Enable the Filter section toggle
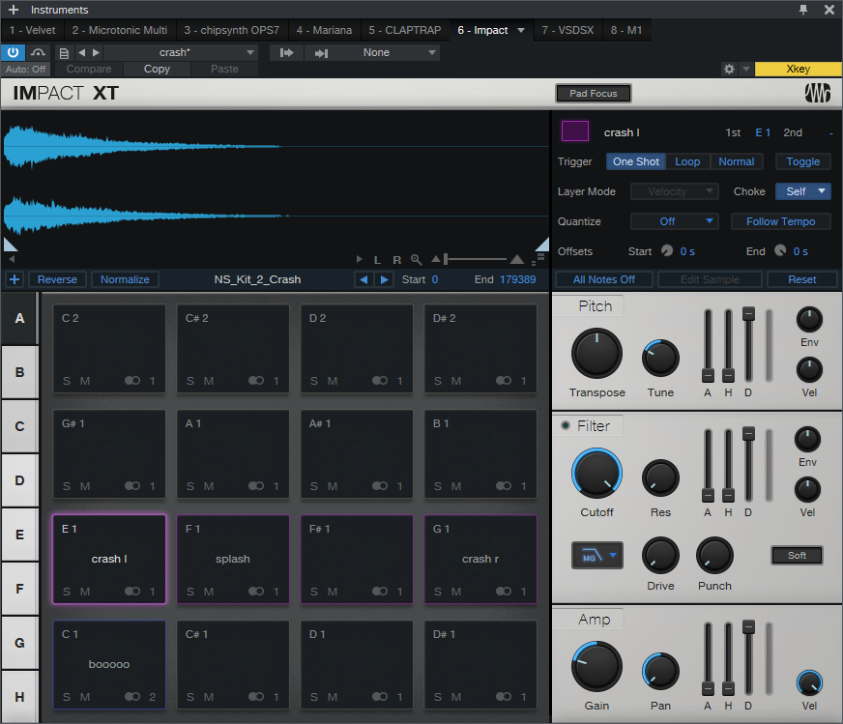Viewport: 843px width, 724px height. pyautogui.click(x=566, y=425)
